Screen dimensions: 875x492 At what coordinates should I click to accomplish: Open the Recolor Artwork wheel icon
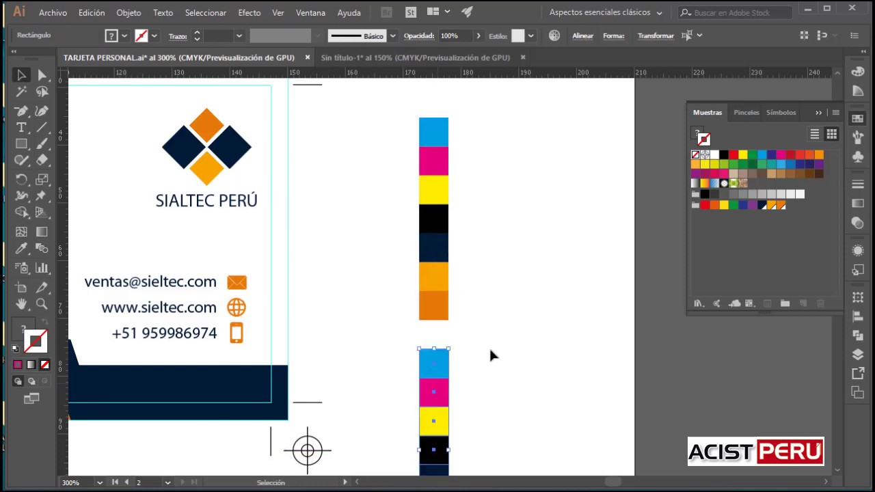point(554,36)
